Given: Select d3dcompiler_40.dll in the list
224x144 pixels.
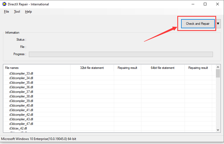Looking at the screenshot, I should [x=21, y=106].
